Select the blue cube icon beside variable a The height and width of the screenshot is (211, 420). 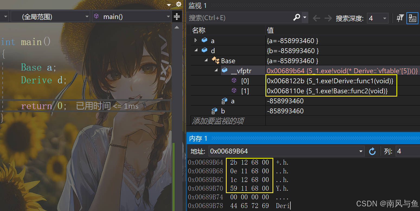tap(205, 40)
